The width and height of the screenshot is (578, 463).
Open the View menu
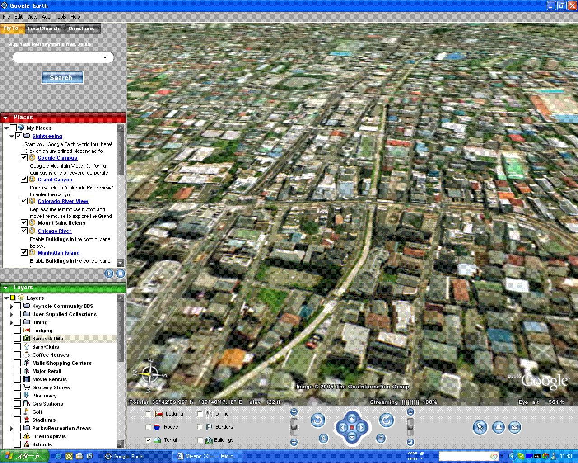(x=32, y=17)
